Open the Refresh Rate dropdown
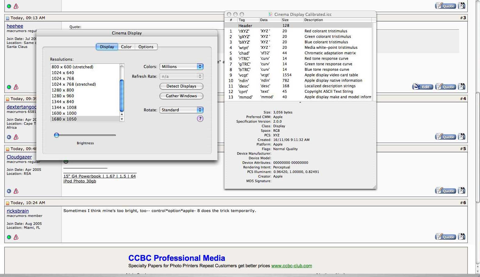This screenshot has height=277, width=480. (x=181, y=76)
